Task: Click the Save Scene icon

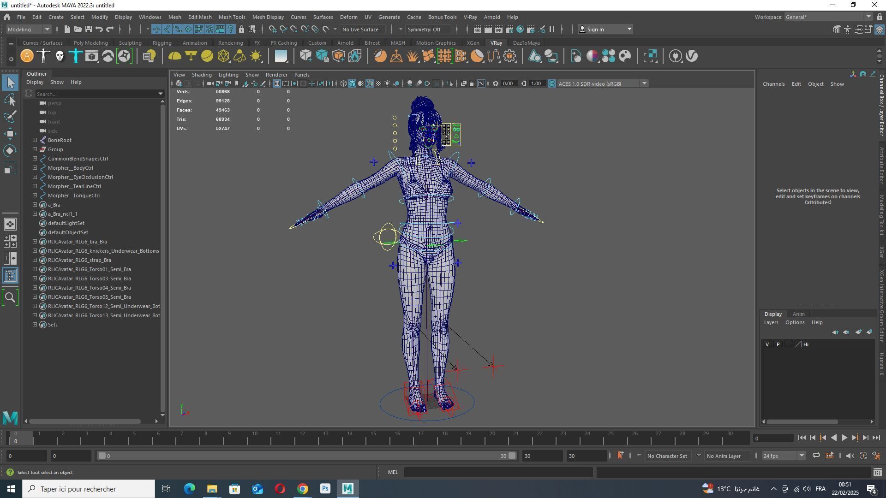Action: coord(89,30)
